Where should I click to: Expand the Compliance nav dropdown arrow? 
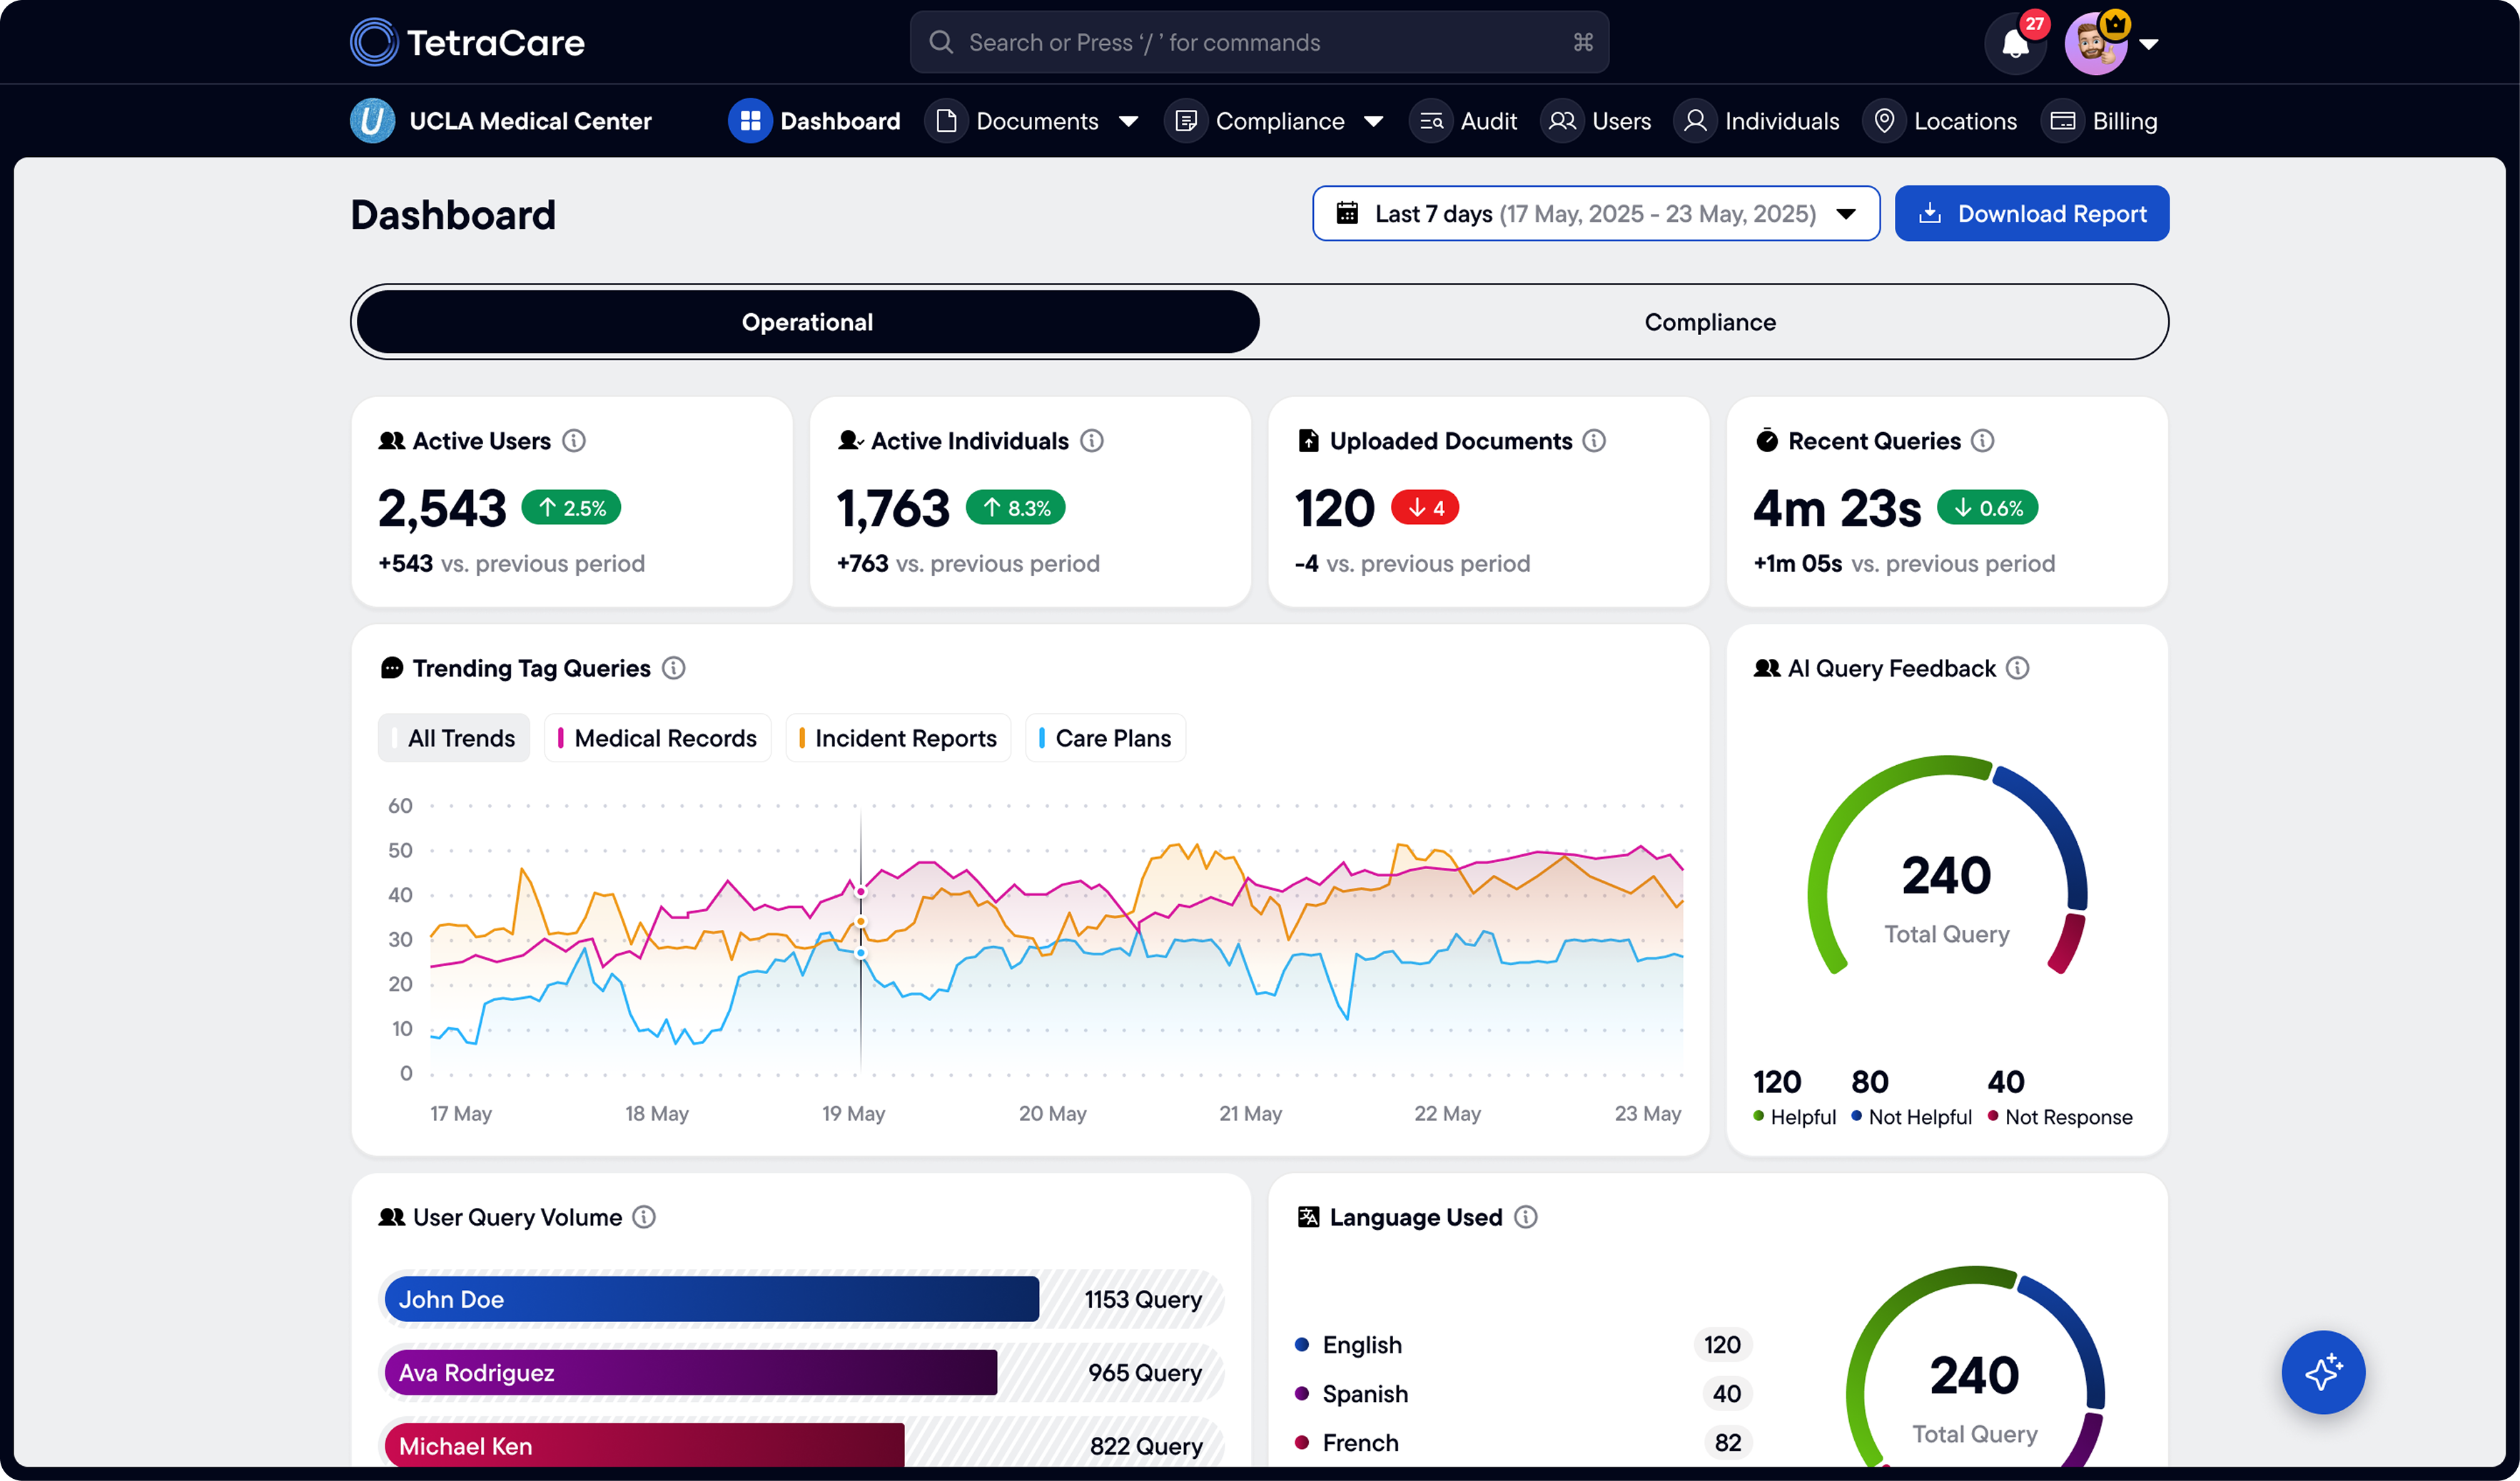(x=1374, y=122)
